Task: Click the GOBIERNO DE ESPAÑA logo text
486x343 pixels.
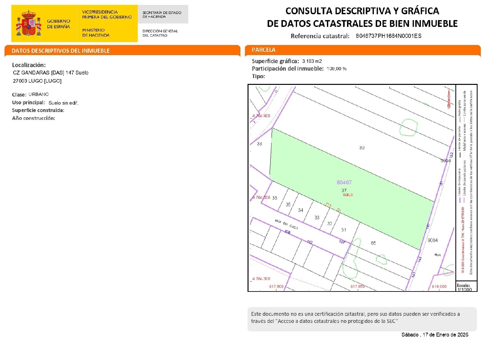Action: [58, 24]
